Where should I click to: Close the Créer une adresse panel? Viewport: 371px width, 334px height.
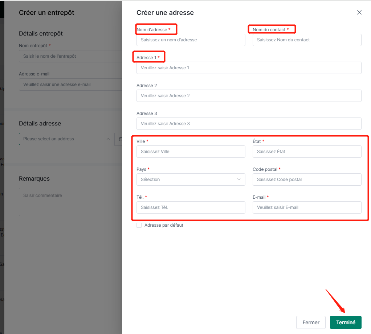[359, 12]
